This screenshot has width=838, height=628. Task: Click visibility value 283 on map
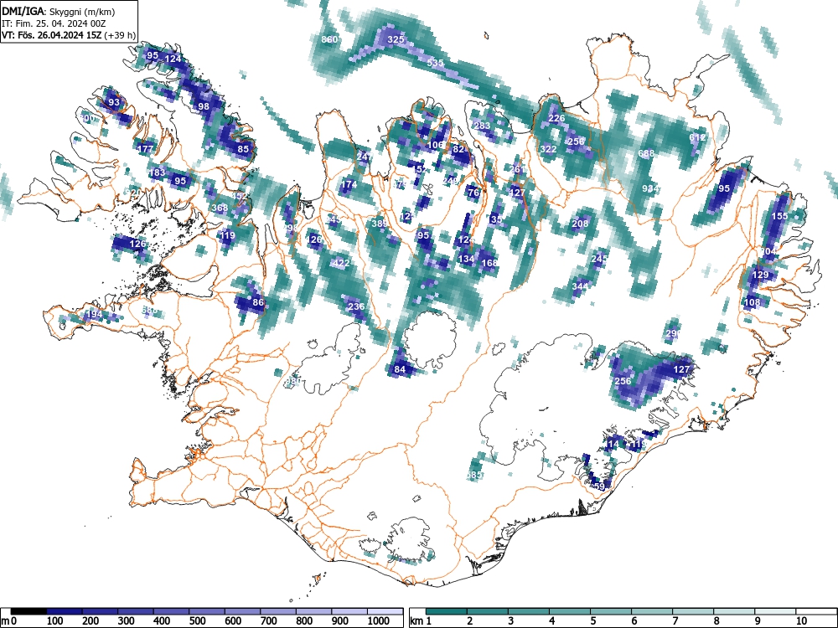coord(482,126)
